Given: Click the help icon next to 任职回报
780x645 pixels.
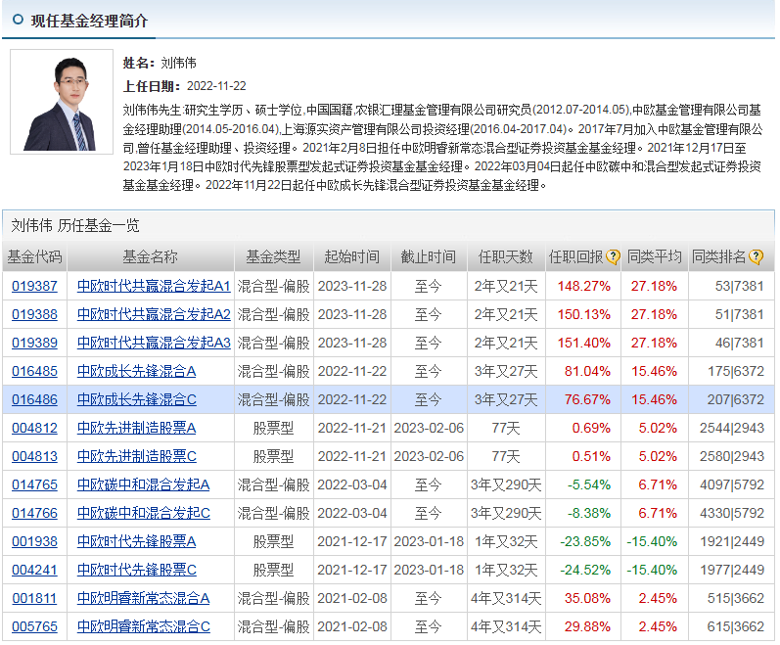Looking at the screenshot, I should coord(613,257).
